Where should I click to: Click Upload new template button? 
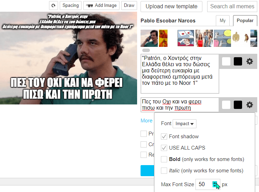click(x=171, y=7)
